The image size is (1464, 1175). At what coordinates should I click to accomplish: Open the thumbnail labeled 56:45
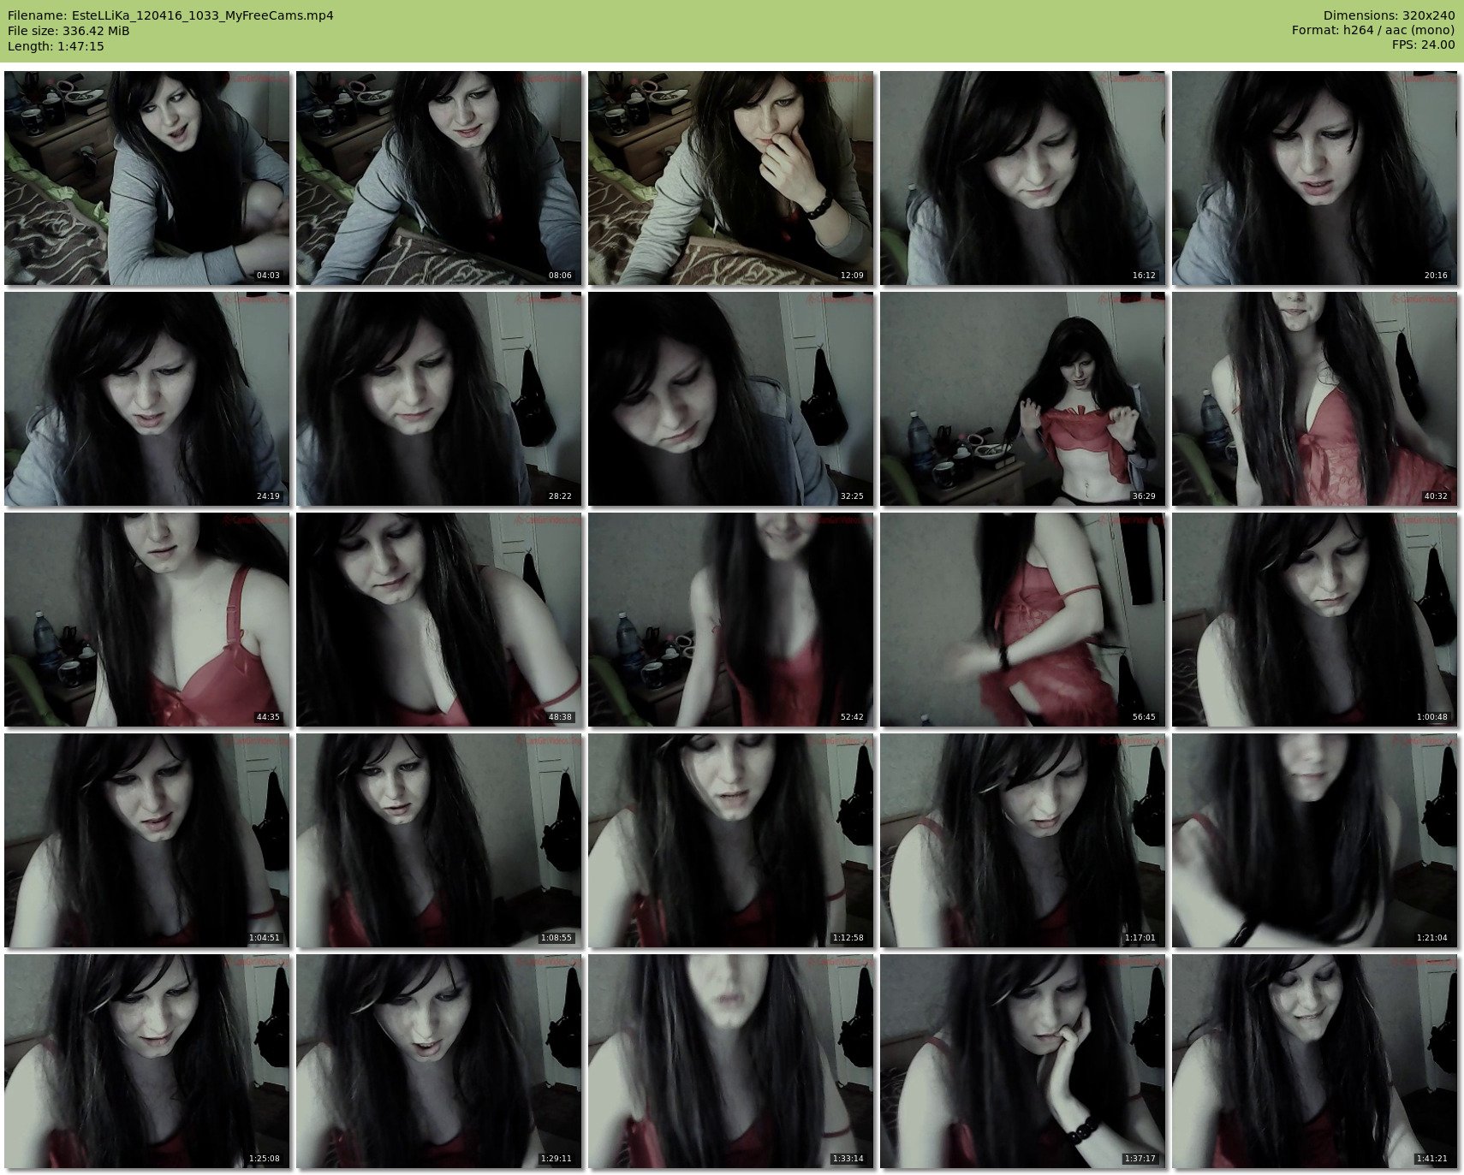click(x=1022, y=620)
